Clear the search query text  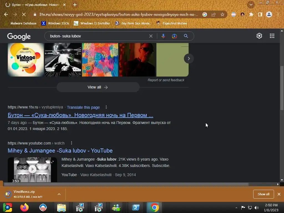tap(151, 36)
